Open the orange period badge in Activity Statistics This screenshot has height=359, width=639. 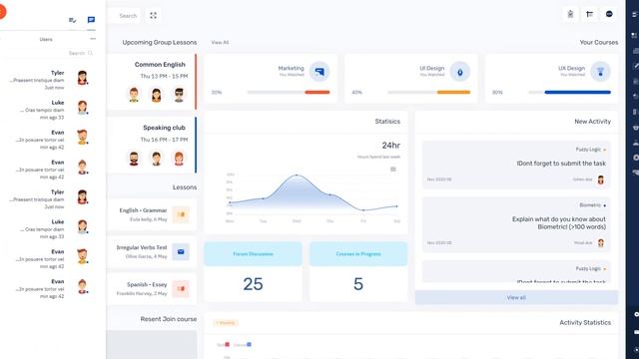coord(226,323)
